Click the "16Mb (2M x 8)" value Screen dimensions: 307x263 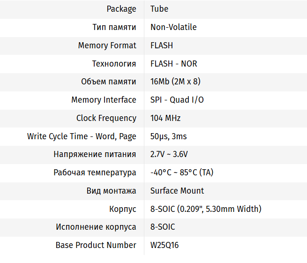tap(175, 82)
